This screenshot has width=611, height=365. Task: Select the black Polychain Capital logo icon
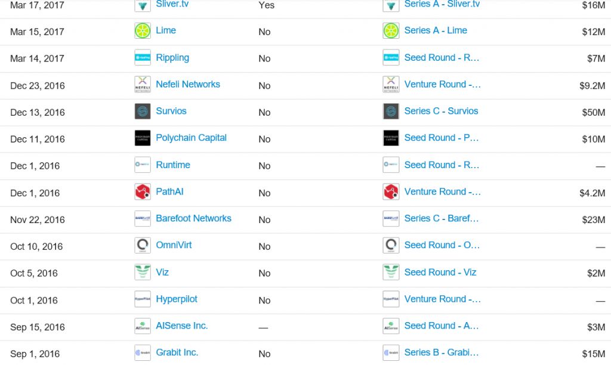pos(142,138)
